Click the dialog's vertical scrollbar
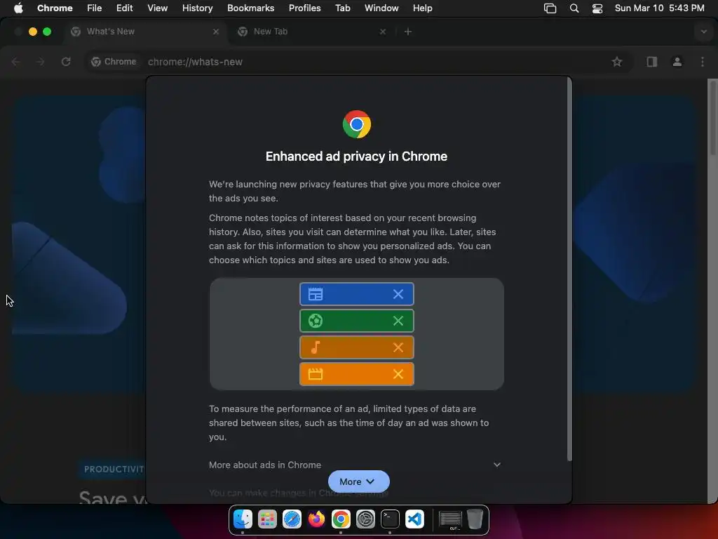This screenshot has width=718, height=539. [x=569, y=269]
